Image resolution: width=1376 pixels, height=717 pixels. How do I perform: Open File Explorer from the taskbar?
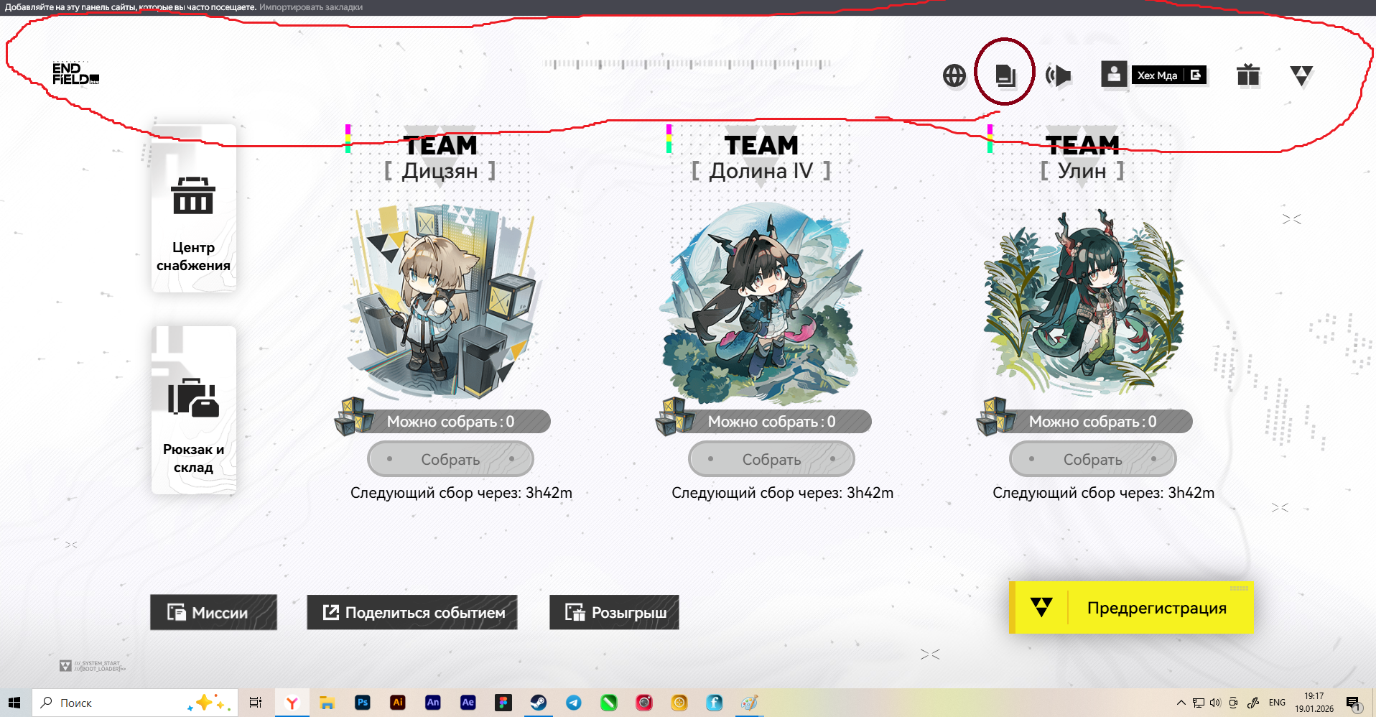pyautogui.click(x=327, y=703)
